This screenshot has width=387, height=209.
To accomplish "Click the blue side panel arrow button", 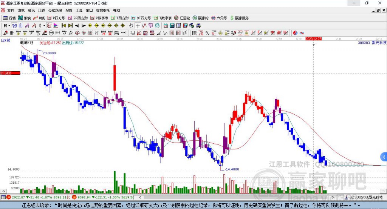I will tap(384, 157).
